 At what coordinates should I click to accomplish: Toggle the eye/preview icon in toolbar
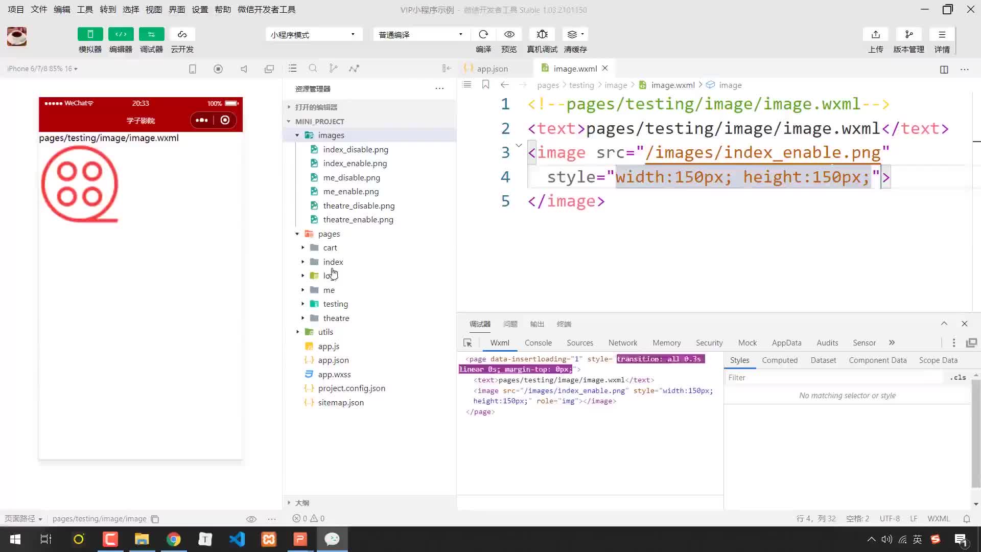point(510,34)
